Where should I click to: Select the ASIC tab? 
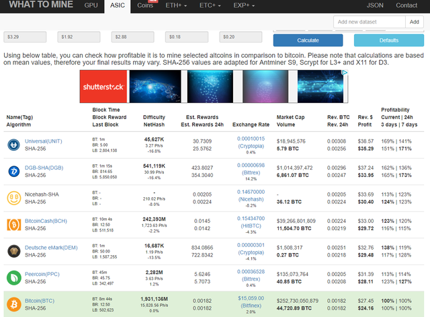click(118, 5)
